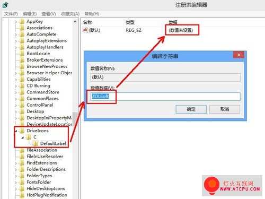Open the 文件(F) menu
This screenshot has height=199, width=265.
11,14
